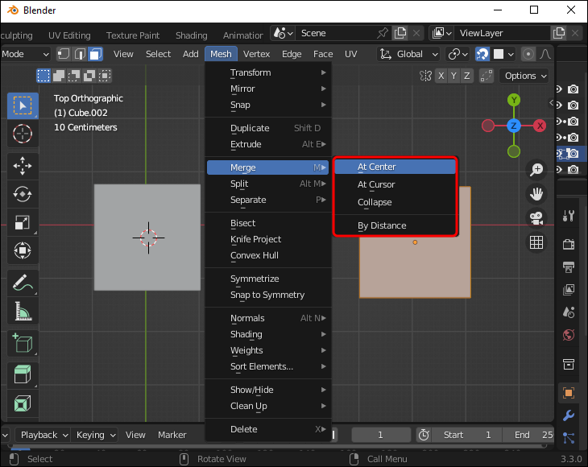
Task: Toggle orthographic grid view button
Action: 536,242
